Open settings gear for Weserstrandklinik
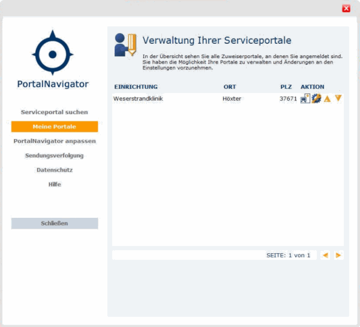Viewport: 360px width, 327px height. click(x=316, y=98)
